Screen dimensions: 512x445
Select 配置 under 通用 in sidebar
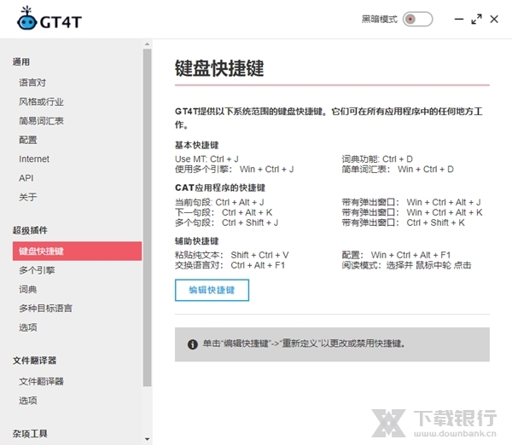click(x=28, y=140)
